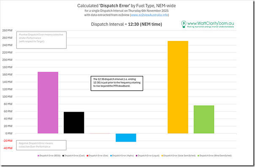The image size is (255, 167).
Task: Click the '260 MW' axis label
Action: 7,38
